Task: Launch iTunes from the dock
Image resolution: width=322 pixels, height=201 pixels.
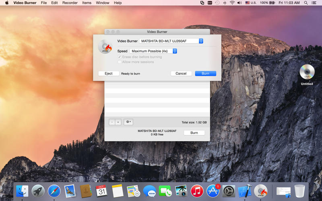Action: (197, 191)
